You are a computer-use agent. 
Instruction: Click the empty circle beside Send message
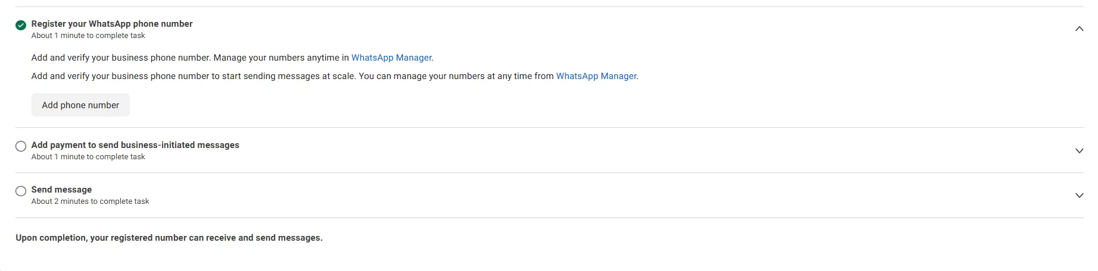pyautogui.click(x=21, y=191)
